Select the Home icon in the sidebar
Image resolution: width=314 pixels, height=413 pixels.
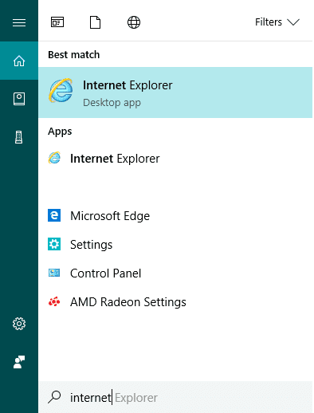pyautogui.click(x=19, y=61)
